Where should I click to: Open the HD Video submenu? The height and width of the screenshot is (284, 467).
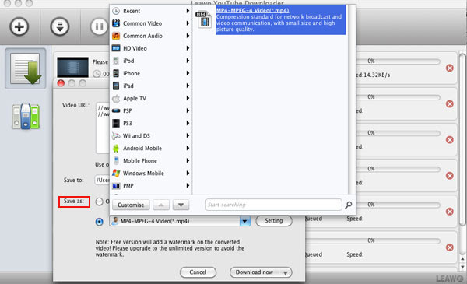(151, 48)
